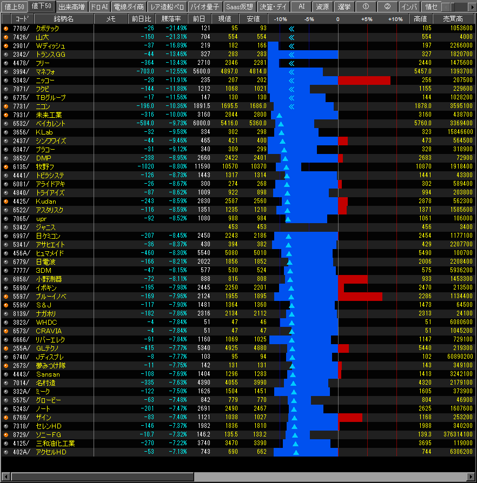This screenshot has height=483, width=477.
Task: Sort by the 騰落率 column header
Action: pos(172,19)
